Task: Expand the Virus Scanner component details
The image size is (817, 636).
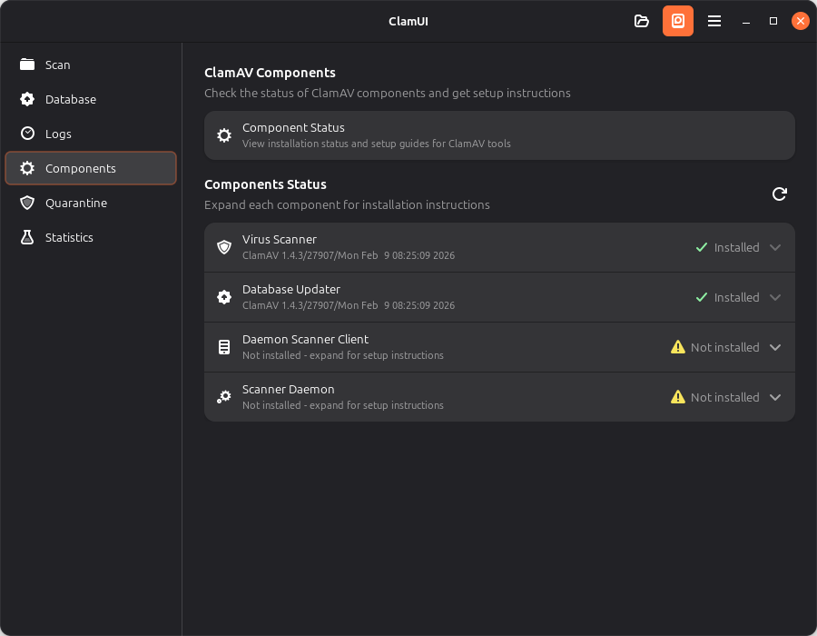Action: (775, 246)
